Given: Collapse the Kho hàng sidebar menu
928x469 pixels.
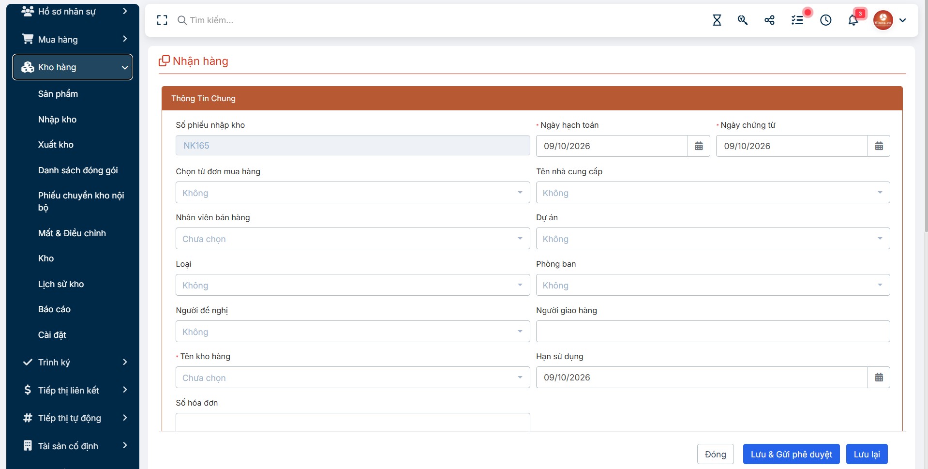Looking at the screenshot, I should click(73, 67).
